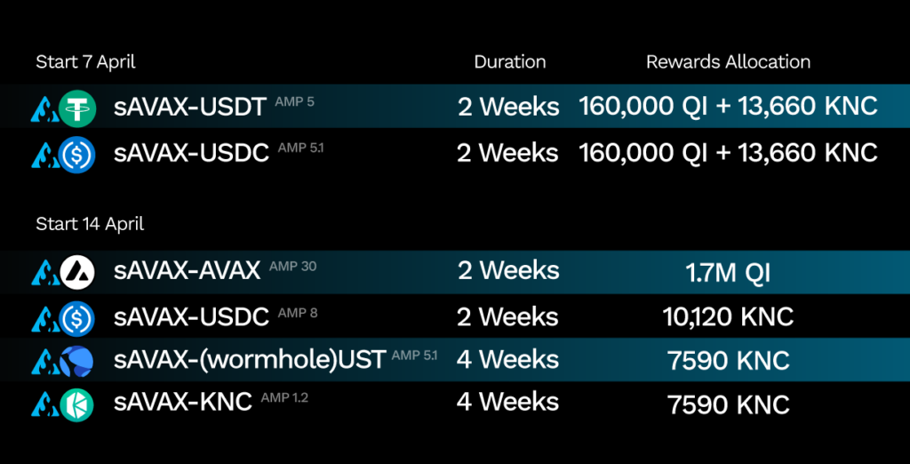
Task: Open the sAVAX-(wormhole)UST pool label
Action: click(250, 360)
